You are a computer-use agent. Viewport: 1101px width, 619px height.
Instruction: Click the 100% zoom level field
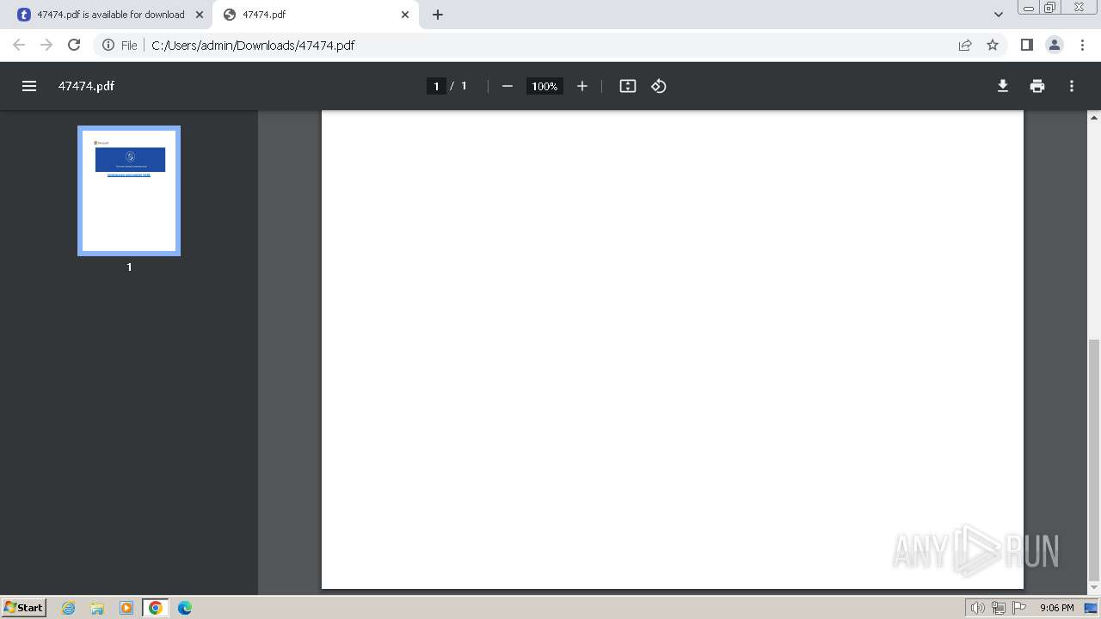[x=544, y=86]
